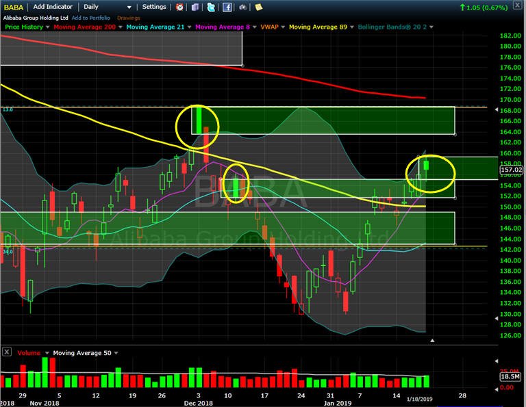Click the small arrow beside 168.00 price

[x=497, y=110]
